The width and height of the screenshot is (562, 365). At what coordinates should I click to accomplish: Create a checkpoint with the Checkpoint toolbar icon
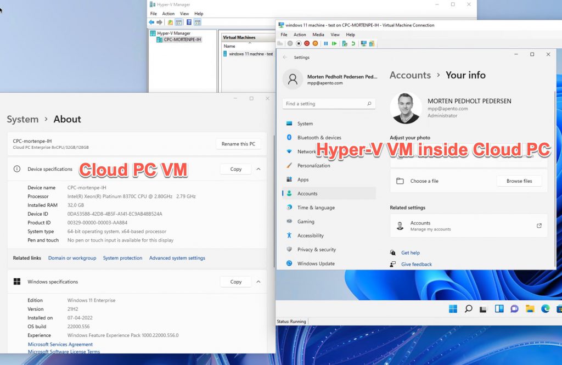345,43
